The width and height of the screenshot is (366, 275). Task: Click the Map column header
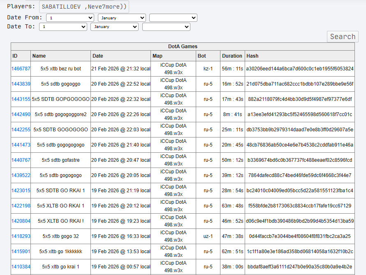tap(174, 56)
